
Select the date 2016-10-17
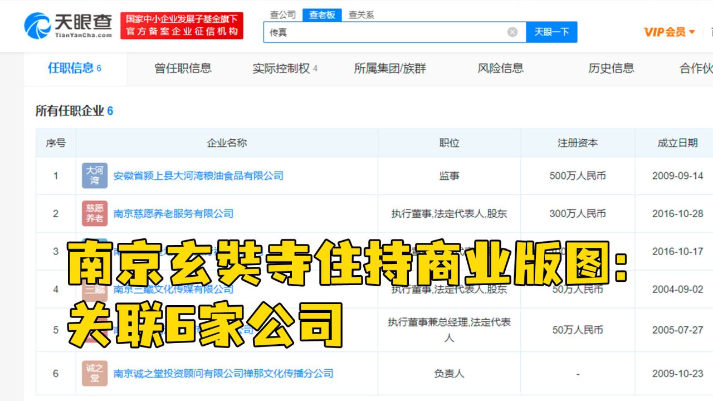coord(678,251)
